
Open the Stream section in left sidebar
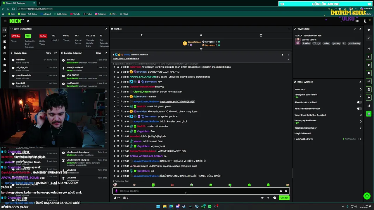pyautogui.click(x=4, y=30)
